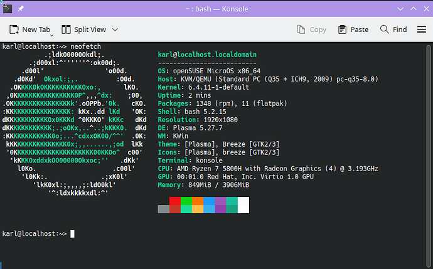The image size is (433, 269).
Task: Click the Split View icon
Action: tap(67, 29)
